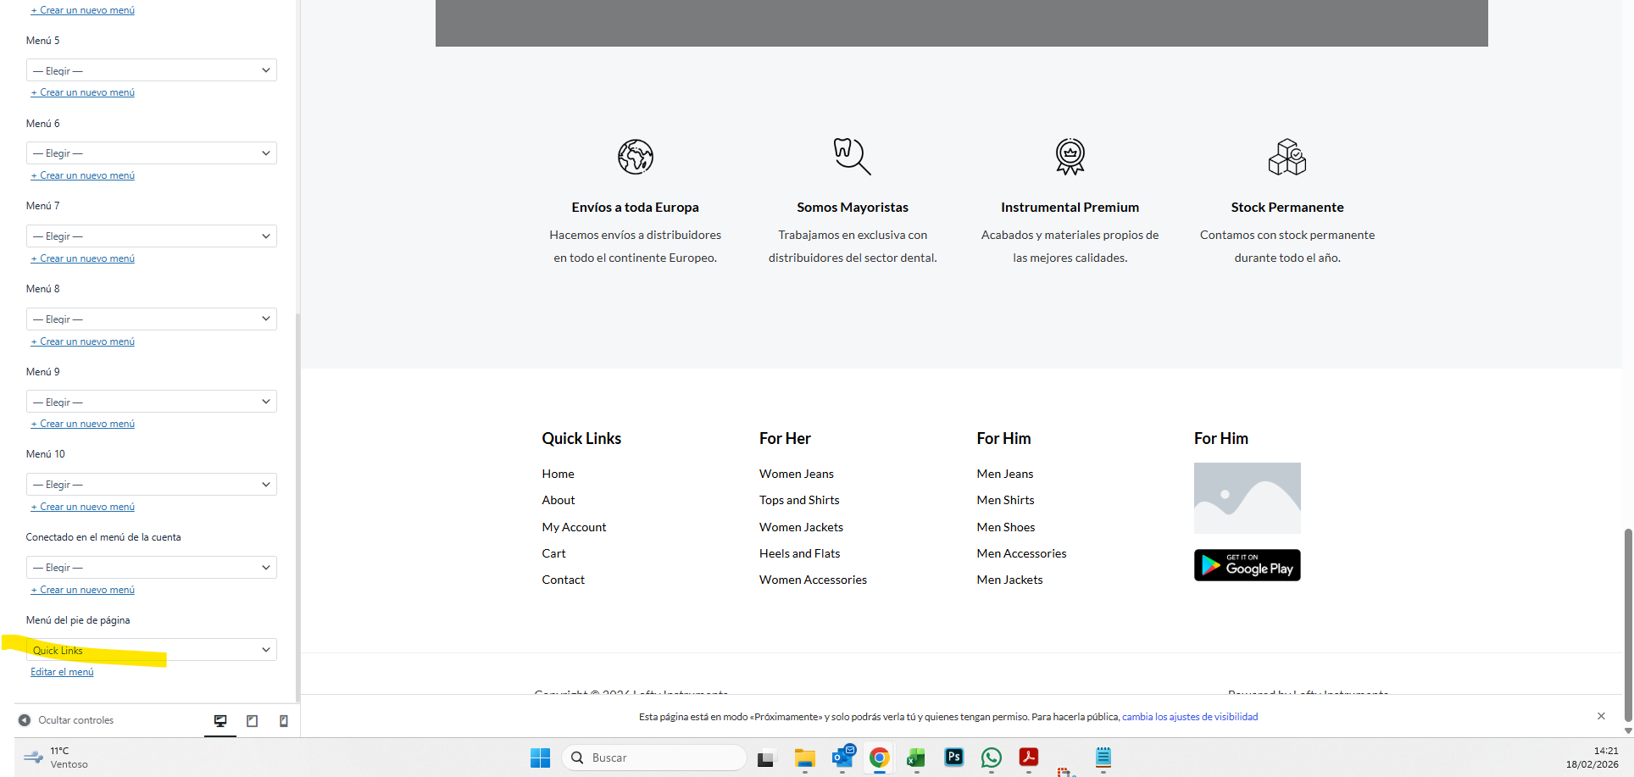Select Women Jackets in For Her menu
The height and width of the screenshot is (777, 1634).
click(x=801, y=527)
